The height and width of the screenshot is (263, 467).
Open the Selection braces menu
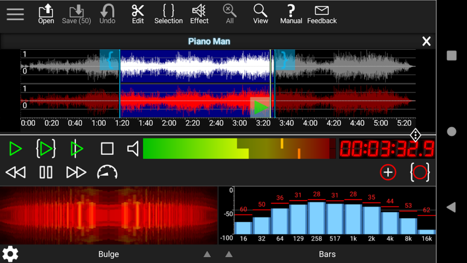coord(168,14)
